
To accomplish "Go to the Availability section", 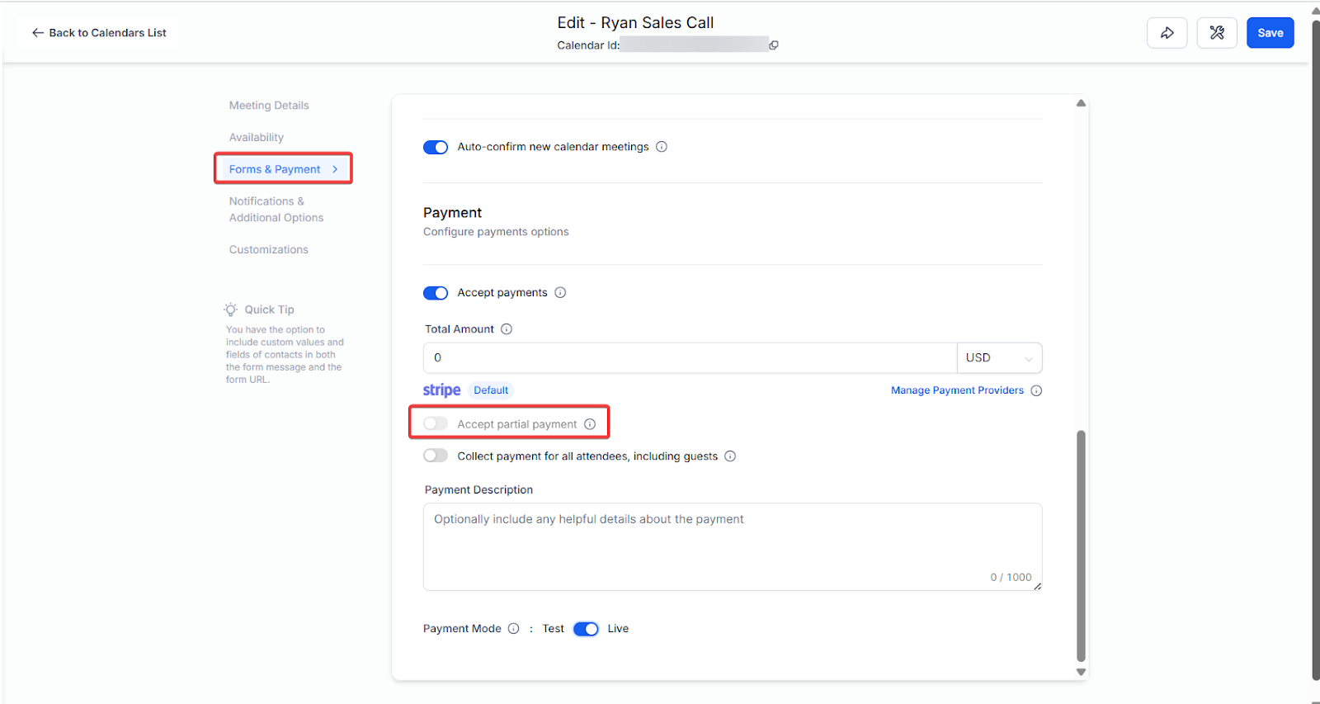I will tap(257, 137).
